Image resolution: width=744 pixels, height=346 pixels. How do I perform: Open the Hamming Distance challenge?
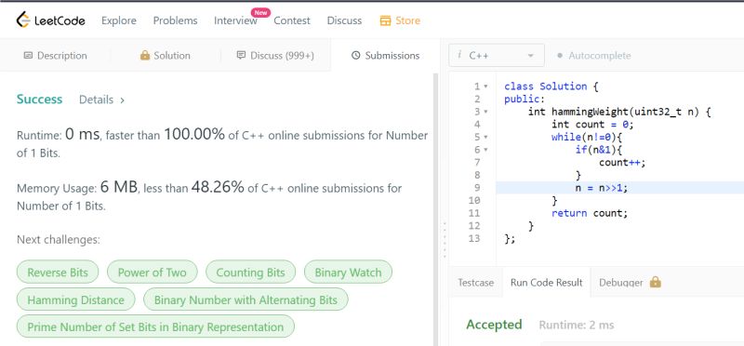click(x=76, y=300)
